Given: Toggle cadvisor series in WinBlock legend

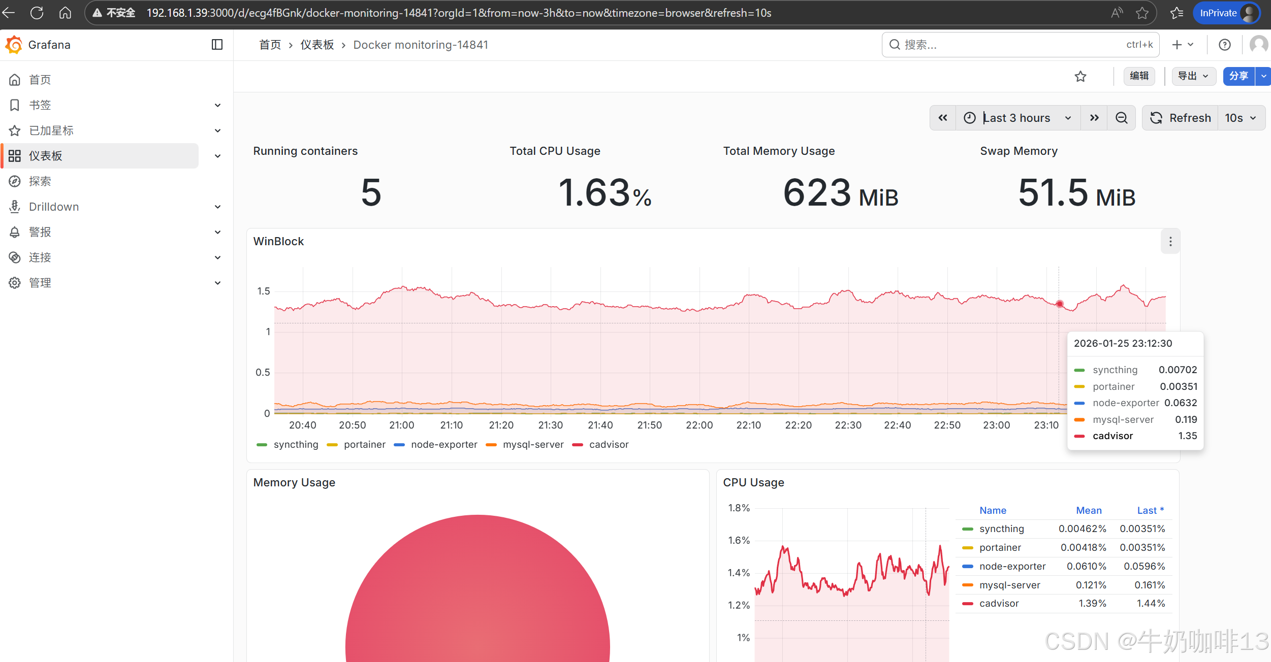Looking at the screenshot, I should pos(609,445).
